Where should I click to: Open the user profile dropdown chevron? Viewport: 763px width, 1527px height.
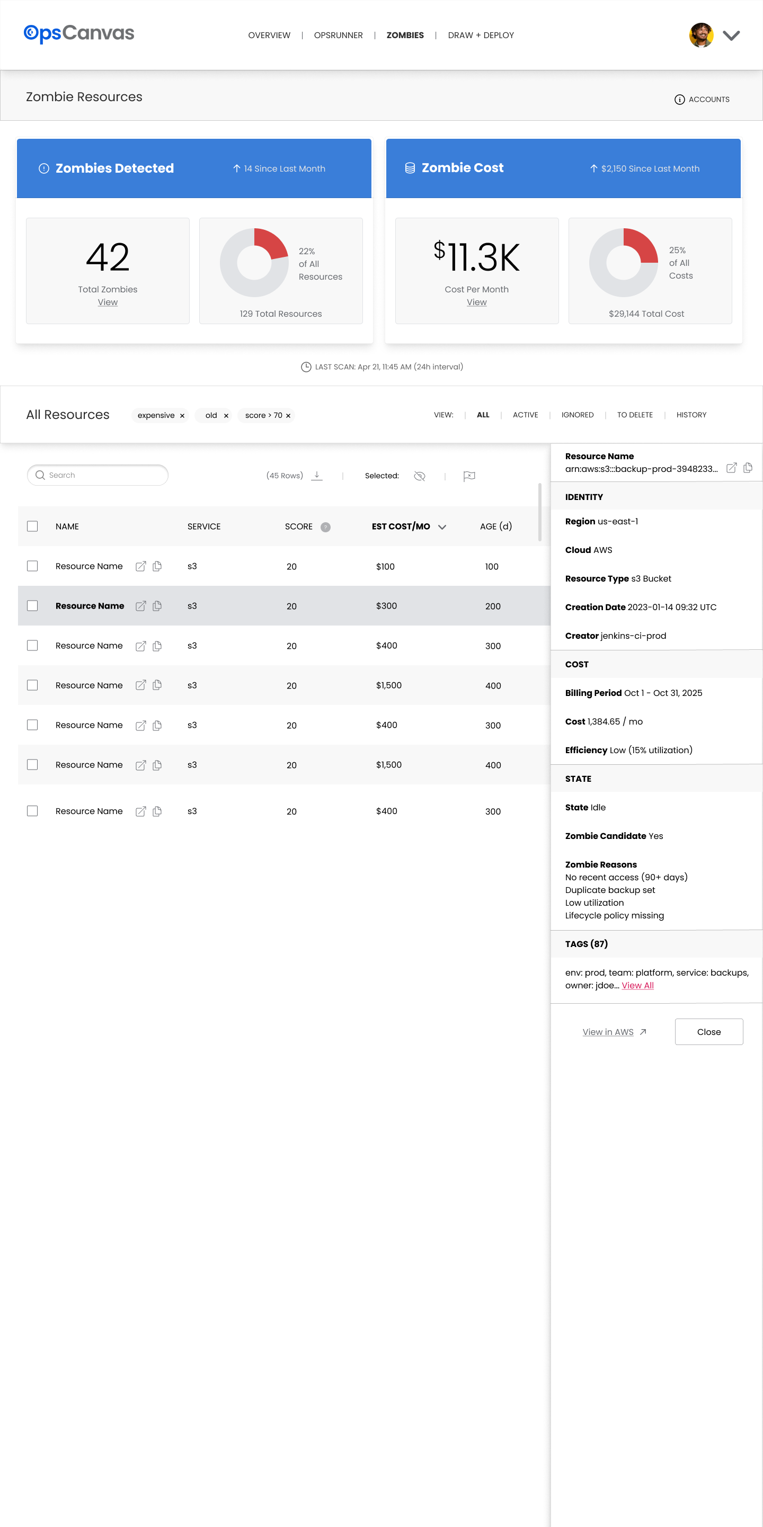[731, 35]
